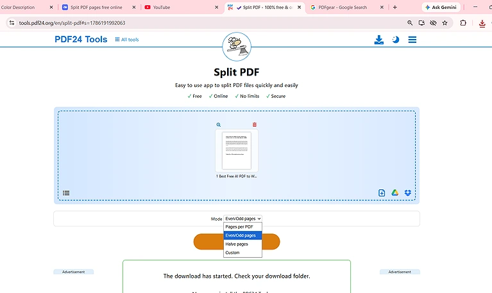Click the crossed-eye tracking protection icon

click(433, 23)
